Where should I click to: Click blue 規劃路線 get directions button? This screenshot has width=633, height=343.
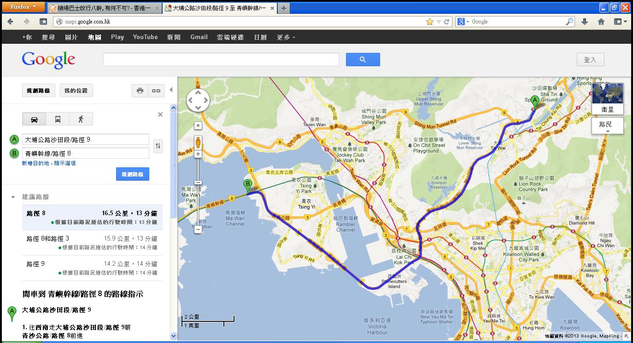pos(133,174)
